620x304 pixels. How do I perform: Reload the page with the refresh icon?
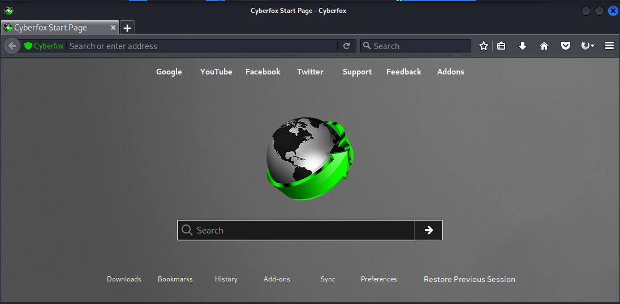[346, 46]
